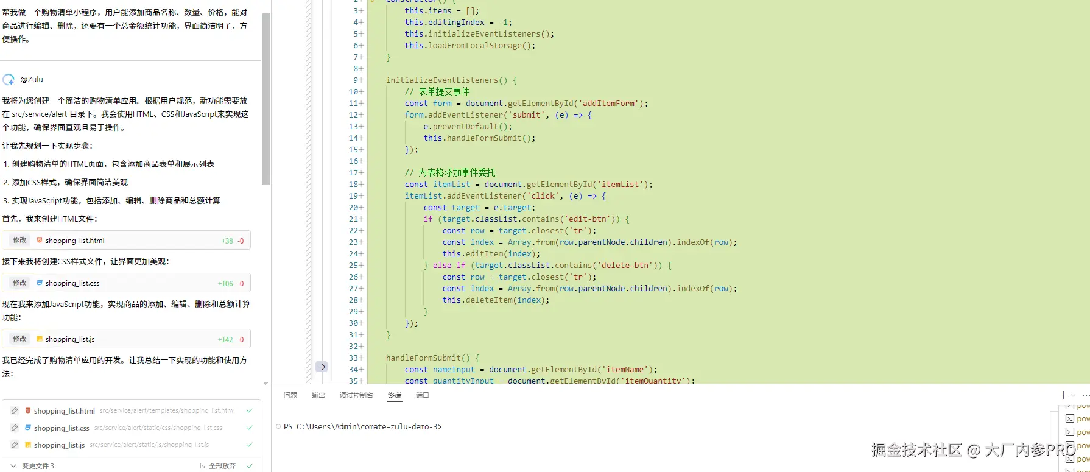Click in the terminal at PS prompt
Screen dimensions: 1090x472
363,427
